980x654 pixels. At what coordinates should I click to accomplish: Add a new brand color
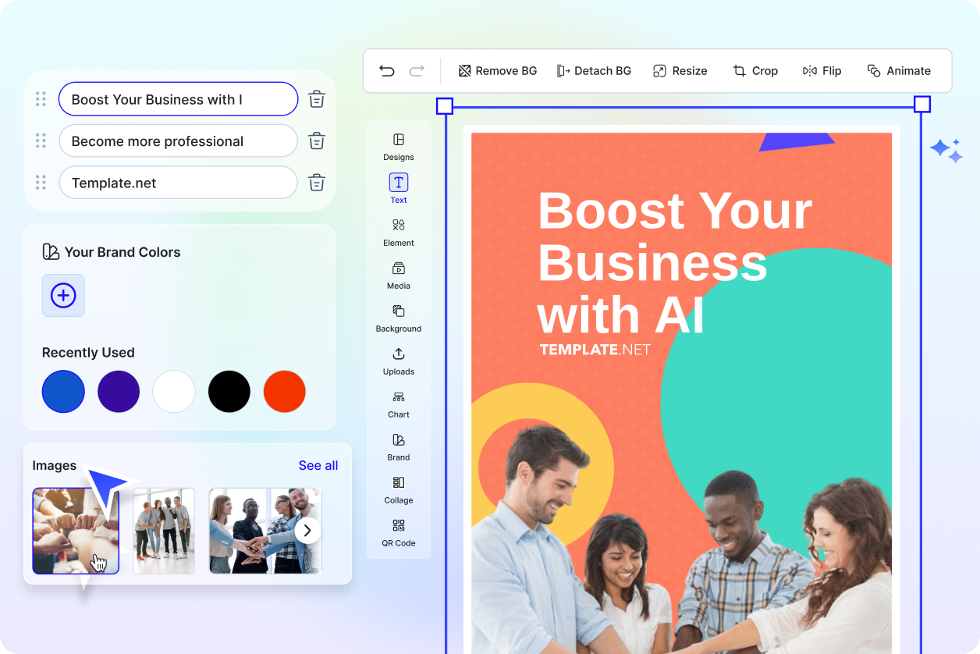[x=63, y=296]
